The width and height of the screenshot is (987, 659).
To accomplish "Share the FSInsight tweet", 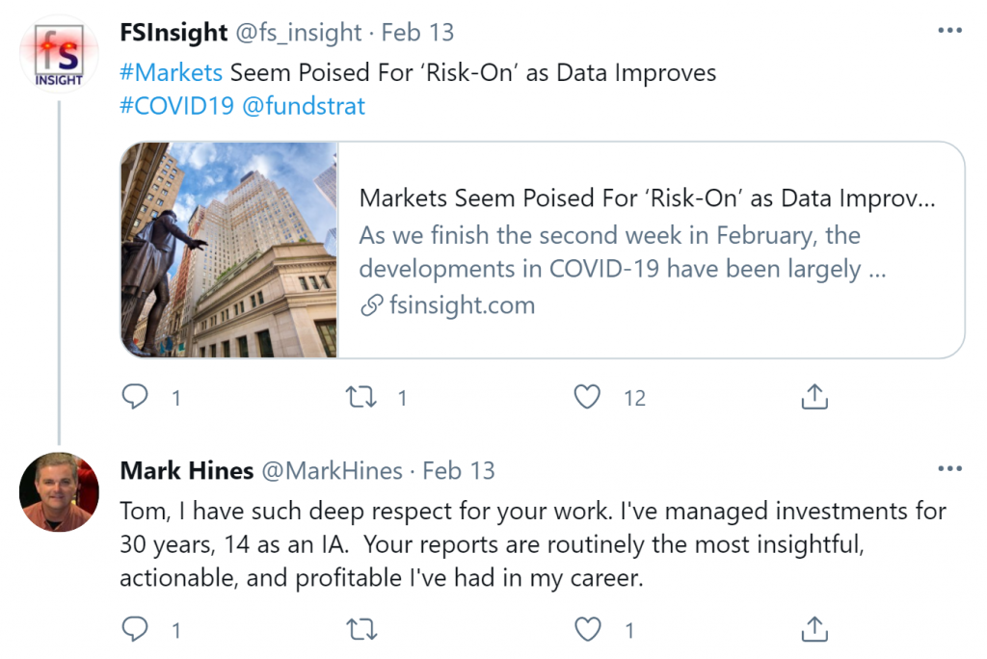I will pyautogui.click(x=814, y=396).
